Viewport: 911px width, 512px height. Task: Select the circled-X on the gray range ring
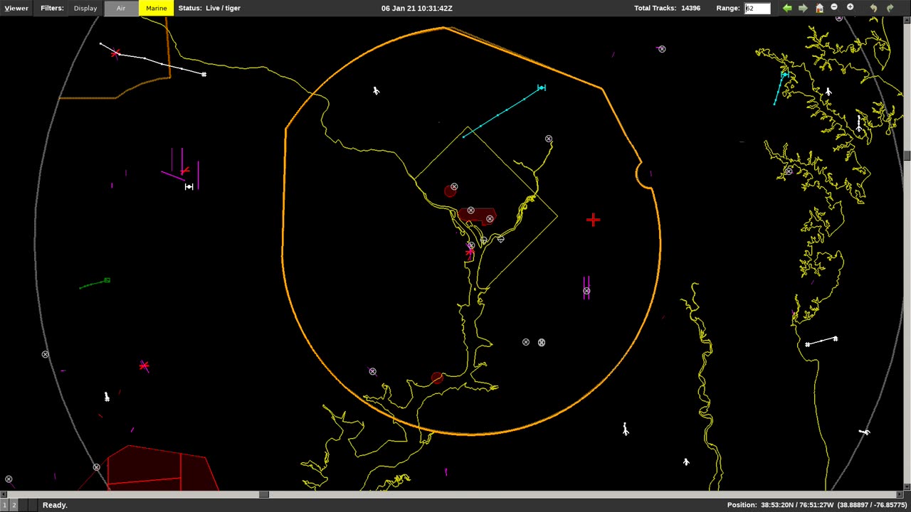[x=46, y=354]
